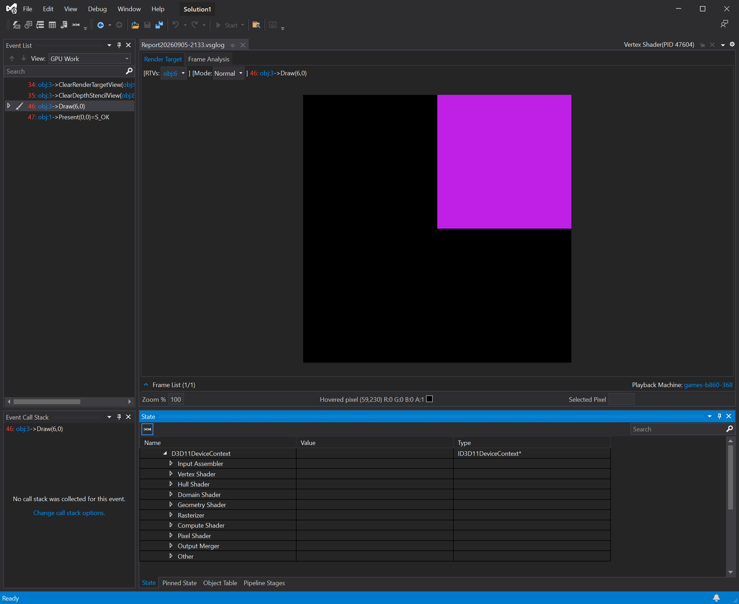Image resolution: width=739 pixels, height=604 pixels.
Task: Expand the Pixel Shader node
Action: [171, 536]
